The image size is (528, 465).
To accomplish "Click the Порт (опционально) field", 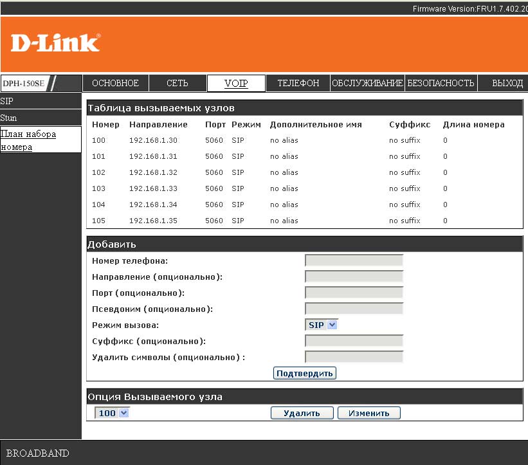I will click(x=354, y=293).
